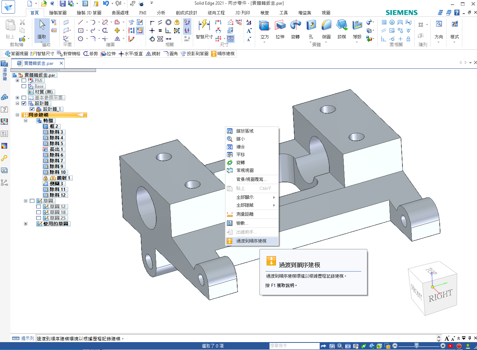Adjust the zoom slider in status bar
This screenshot has width=477, height=350.
[x=416, y=346]
